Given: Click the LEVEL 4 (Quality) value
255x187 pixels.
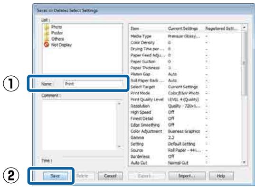Looking at the screenshot, I should tap(183, 99).
